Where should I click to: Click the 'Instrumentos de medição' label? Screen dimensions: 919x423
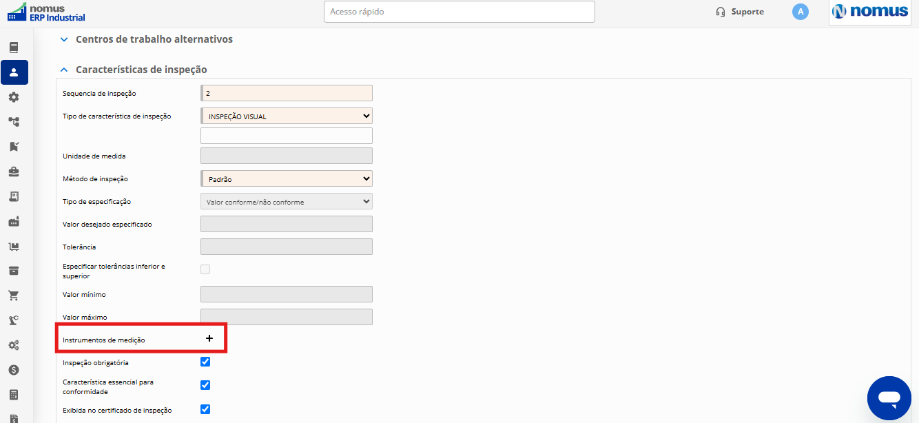click(104, 340)
